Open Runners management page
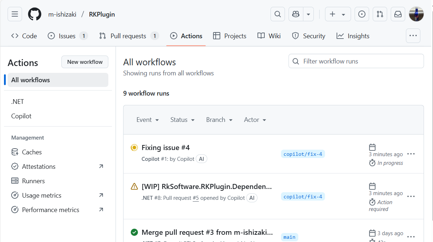The image size is (433, 242). tap(58, 181)
